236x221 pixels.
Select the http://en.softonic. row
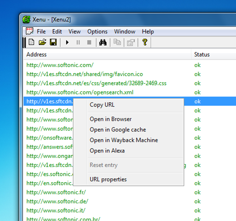coord(50,183)
